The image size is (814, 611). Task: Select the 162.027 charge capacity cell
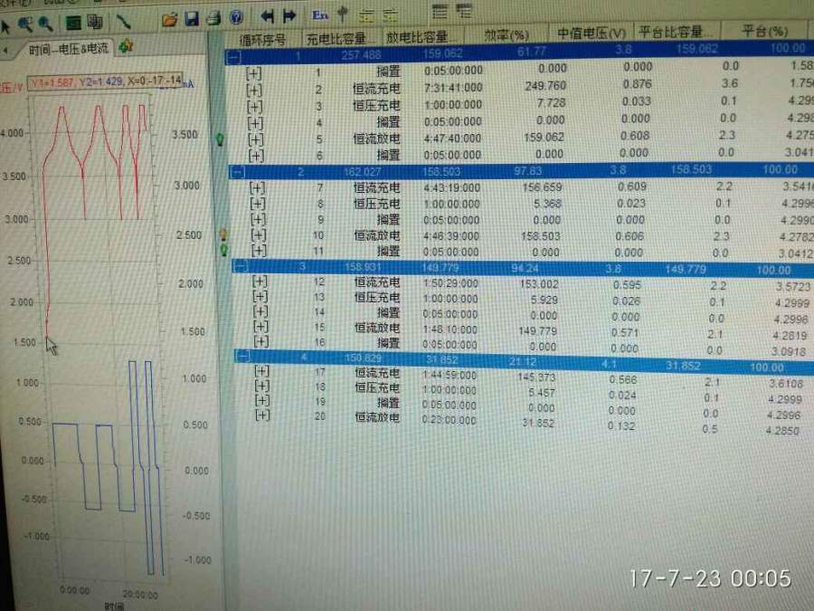pyautogui.click(x=362, y=171)
